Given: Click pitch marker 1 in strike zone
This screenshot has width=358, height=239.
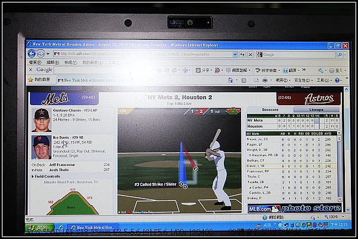Looking at the screenshot, I should [185, 187].
